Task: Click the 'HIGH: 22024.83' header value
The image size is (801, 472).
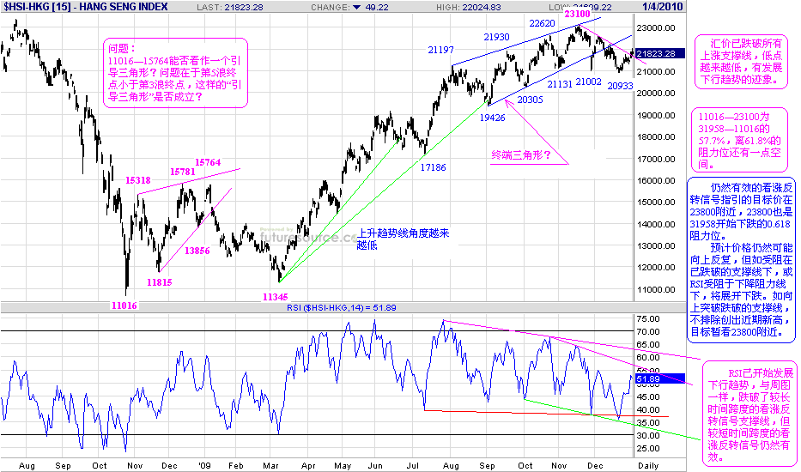Action: pos(469,8)
